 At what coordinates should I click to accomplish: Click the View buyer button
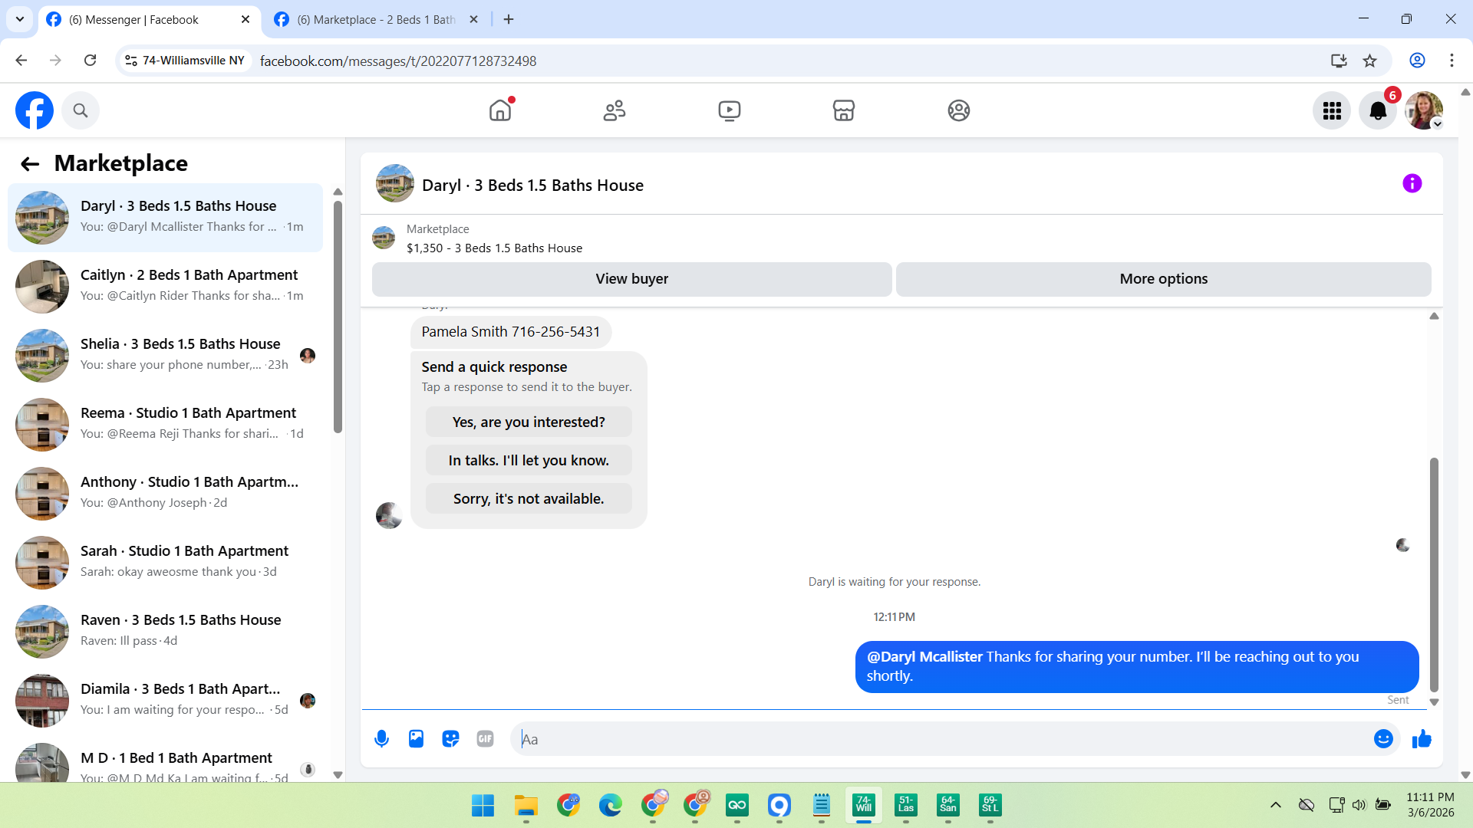pos(631,279)
